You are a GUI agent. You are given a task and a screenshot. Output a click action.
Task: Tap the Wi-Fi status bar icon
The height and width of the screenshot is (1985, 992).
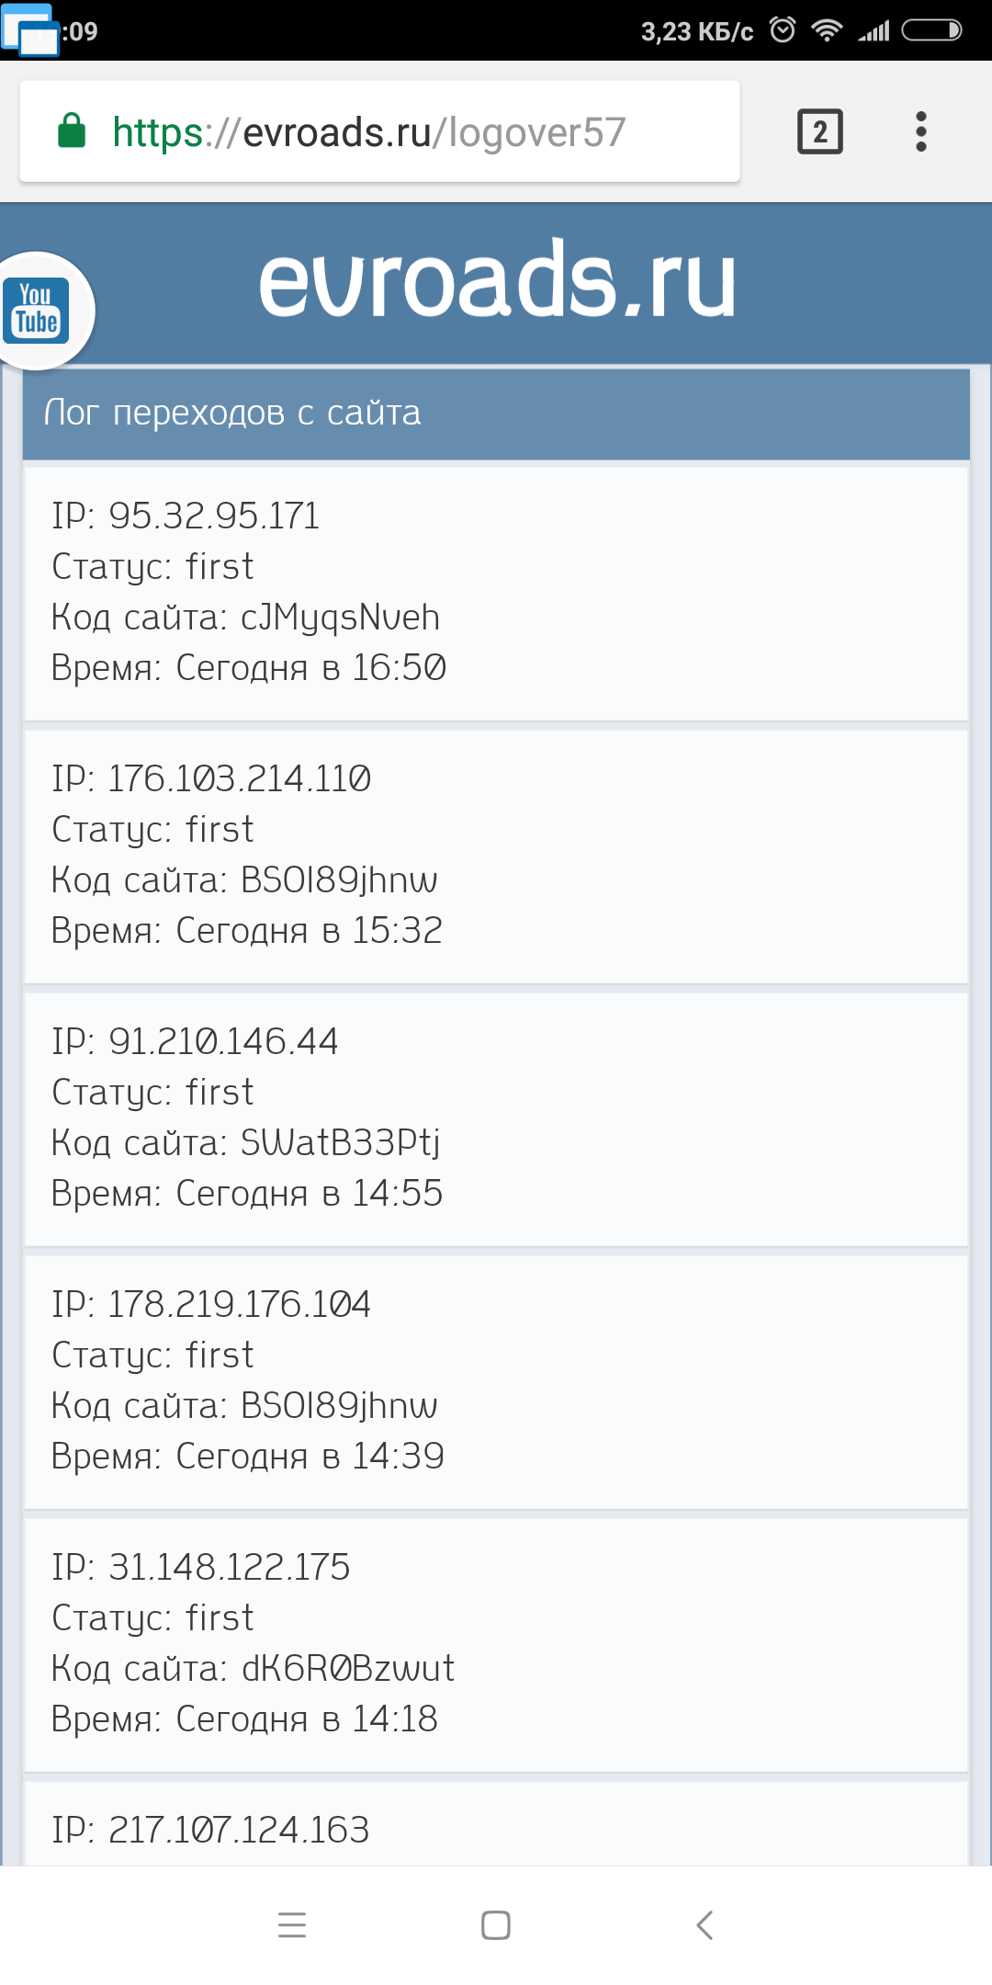pyautogui.click(x=827, y=30)
